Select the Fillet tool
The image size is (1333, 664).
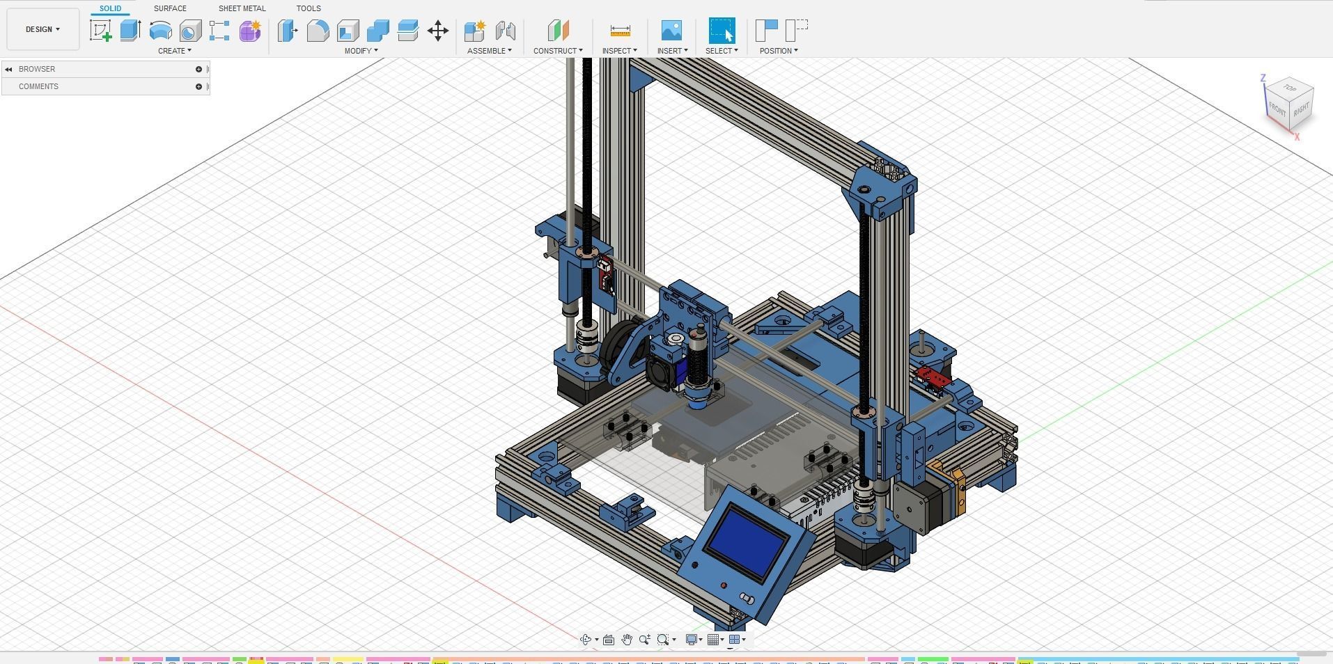pyautogui.click(x=318, y=31)
